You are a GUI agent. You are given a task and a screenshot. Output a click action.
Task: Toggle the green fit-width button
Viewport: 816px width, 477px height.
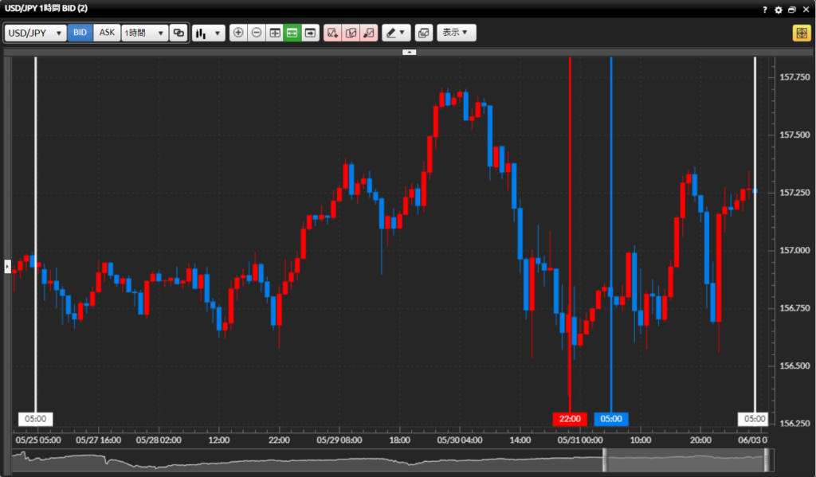[292, 33]
